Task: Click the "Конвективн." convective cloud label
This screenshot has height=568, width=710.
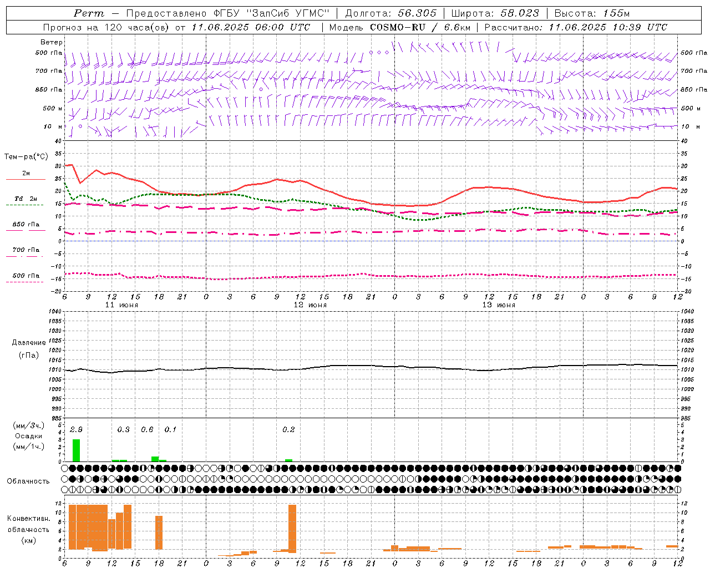Action: pos(28,519)
